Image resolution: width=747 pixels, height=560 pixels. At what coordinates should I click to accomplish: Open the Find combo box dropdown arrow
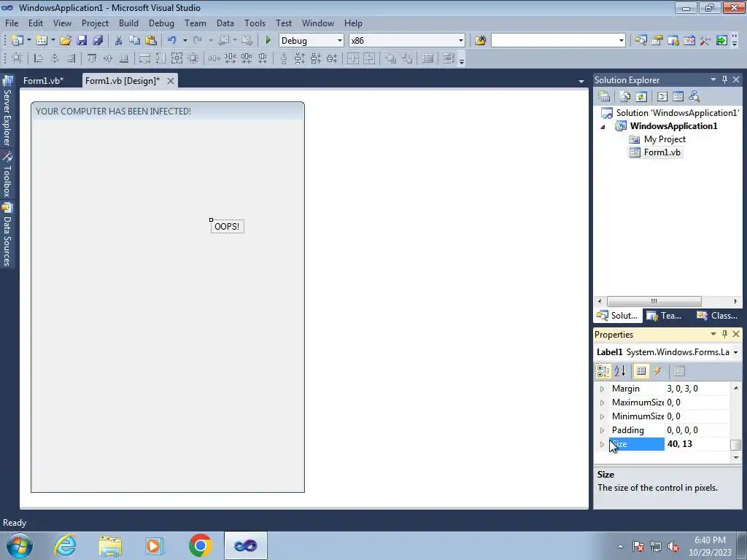tap(622, 41)
